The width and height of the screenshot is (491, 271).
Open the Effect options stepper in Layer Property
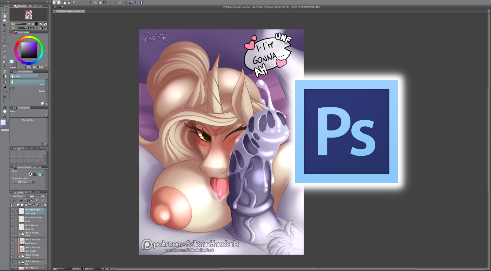click(x=43, y=174)
